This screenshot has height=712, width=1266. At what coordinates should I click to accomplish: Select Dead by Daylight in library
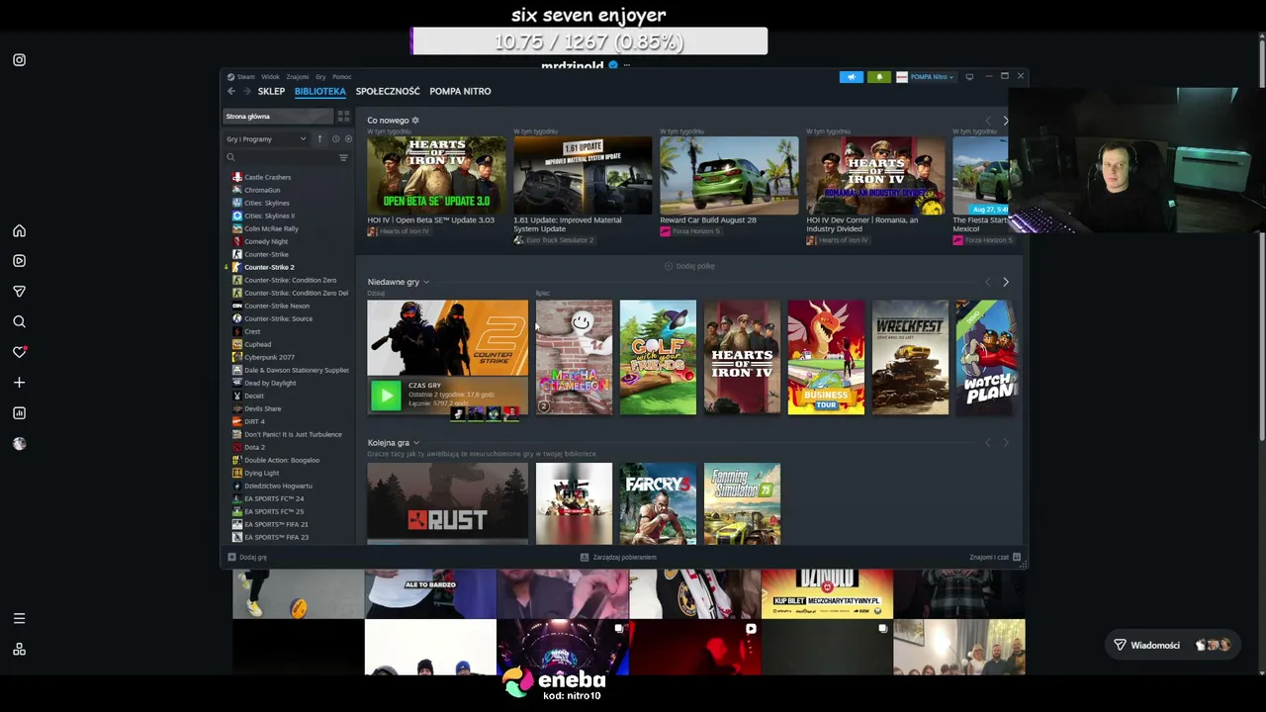click(270, 383)
